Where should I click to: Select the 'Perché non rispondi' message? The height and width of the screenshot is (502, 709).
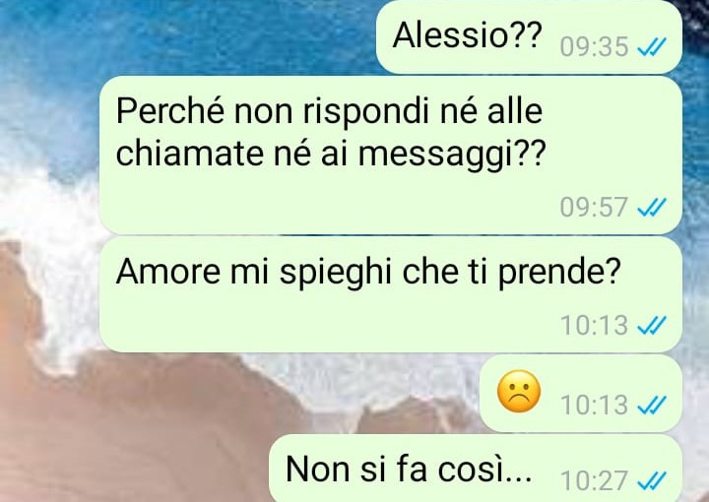[x=391, y=155]
